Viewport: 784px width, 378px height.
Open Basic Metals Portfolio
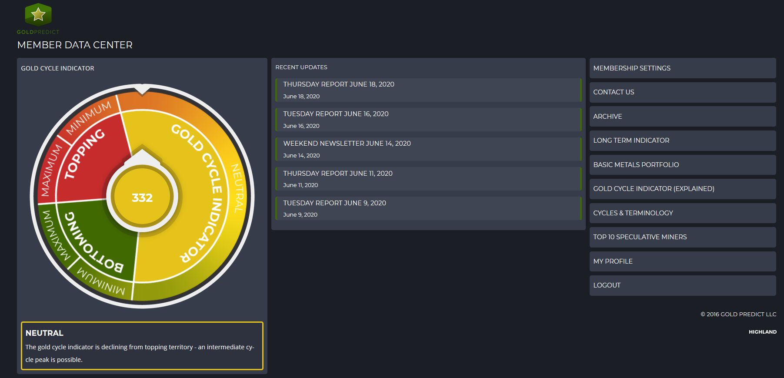tap(683, 165)
